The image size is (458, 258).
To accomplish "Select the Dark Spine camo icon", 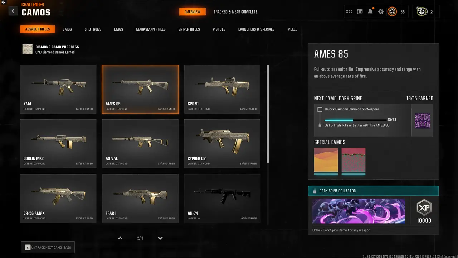I will 423,121.
